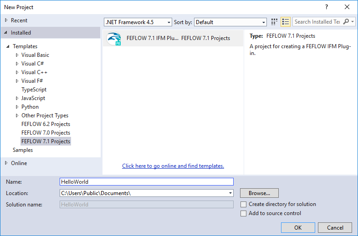Select FEFLOW 7.1 Projects
The width and height of the screenshot is (358, 236).
(46, 141)
